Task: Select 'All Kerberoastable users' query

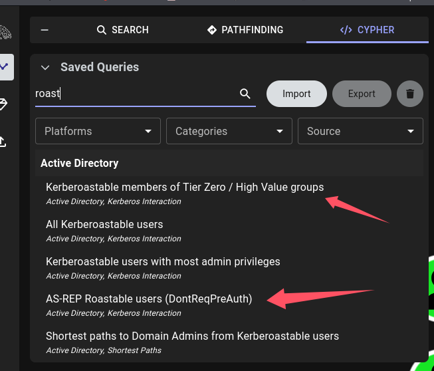Action: (104, 225)
